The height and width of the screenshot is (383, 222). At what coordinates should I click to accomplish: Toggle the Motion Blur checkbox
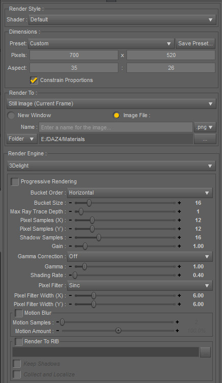18,313
